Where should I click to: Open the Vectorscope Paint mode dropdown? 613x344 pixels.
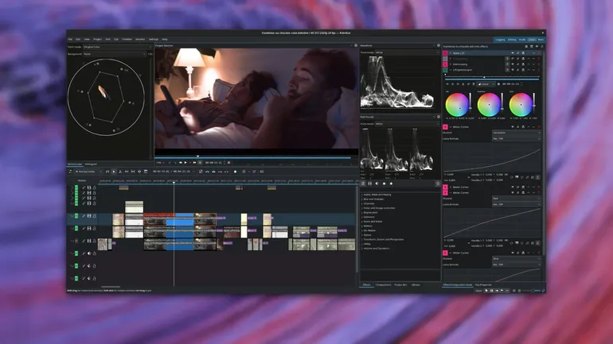pyautogui.click(x=117, y=47)
